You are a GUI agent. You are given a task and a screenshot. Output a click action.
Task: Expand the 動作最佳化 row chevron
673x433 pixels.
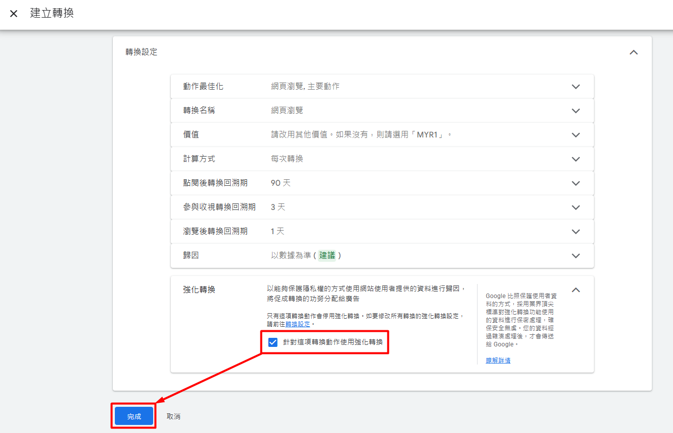pyautogui.click(x=576, y=87)
